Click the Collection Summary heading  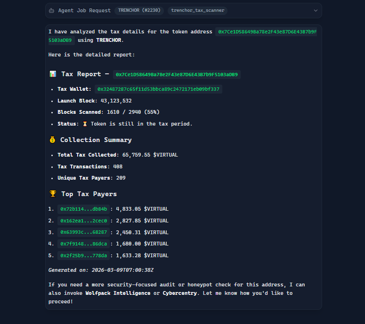pyautogui.click(x=96, y=140)
